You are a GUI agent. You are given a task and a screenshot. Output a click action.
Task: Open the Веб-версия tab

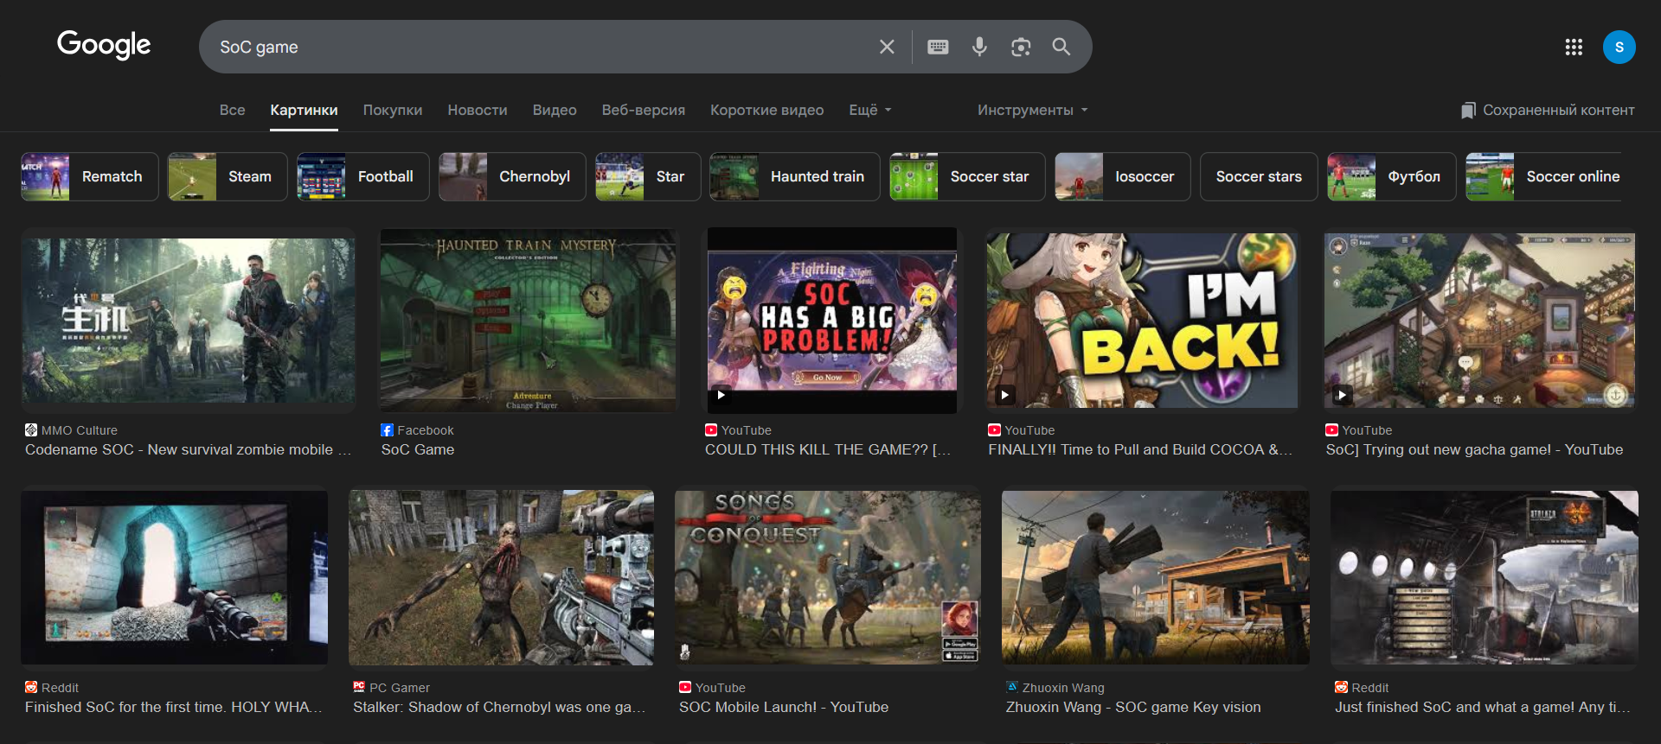coord(644,110)
